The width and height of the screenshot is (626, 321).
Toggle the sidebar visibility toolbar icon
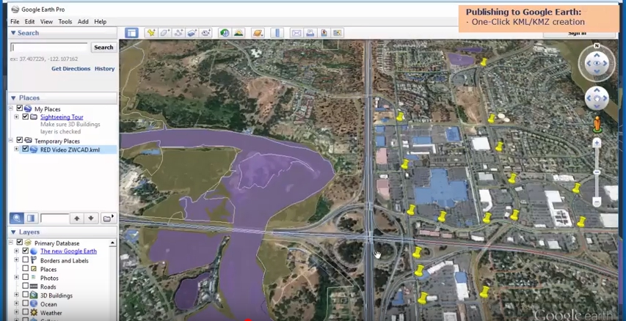(131, 33)
